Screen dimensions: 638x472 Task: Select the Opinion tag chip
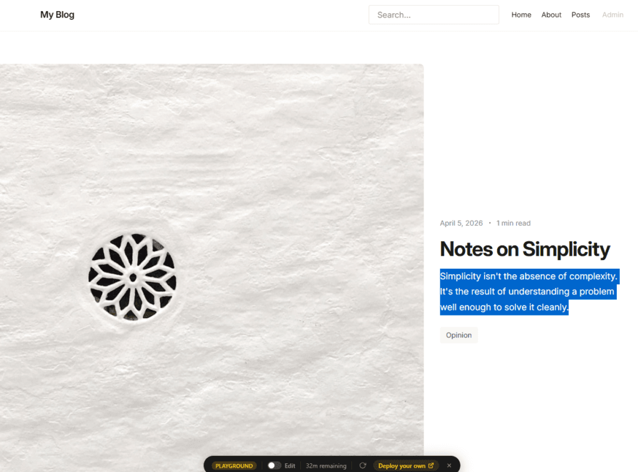(x=459, y=335)
